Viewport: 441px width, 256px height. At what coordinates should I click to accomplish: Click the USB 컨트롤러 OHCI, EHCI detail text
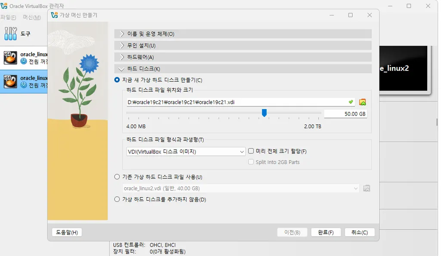coord(144,245)
